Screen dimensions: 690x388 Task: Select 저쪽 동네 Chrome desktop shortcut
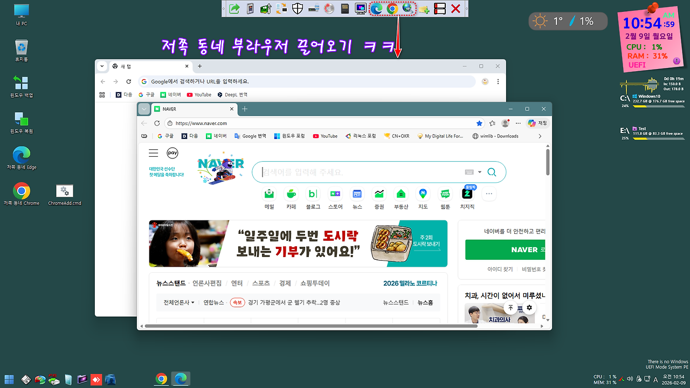(22, 195)
